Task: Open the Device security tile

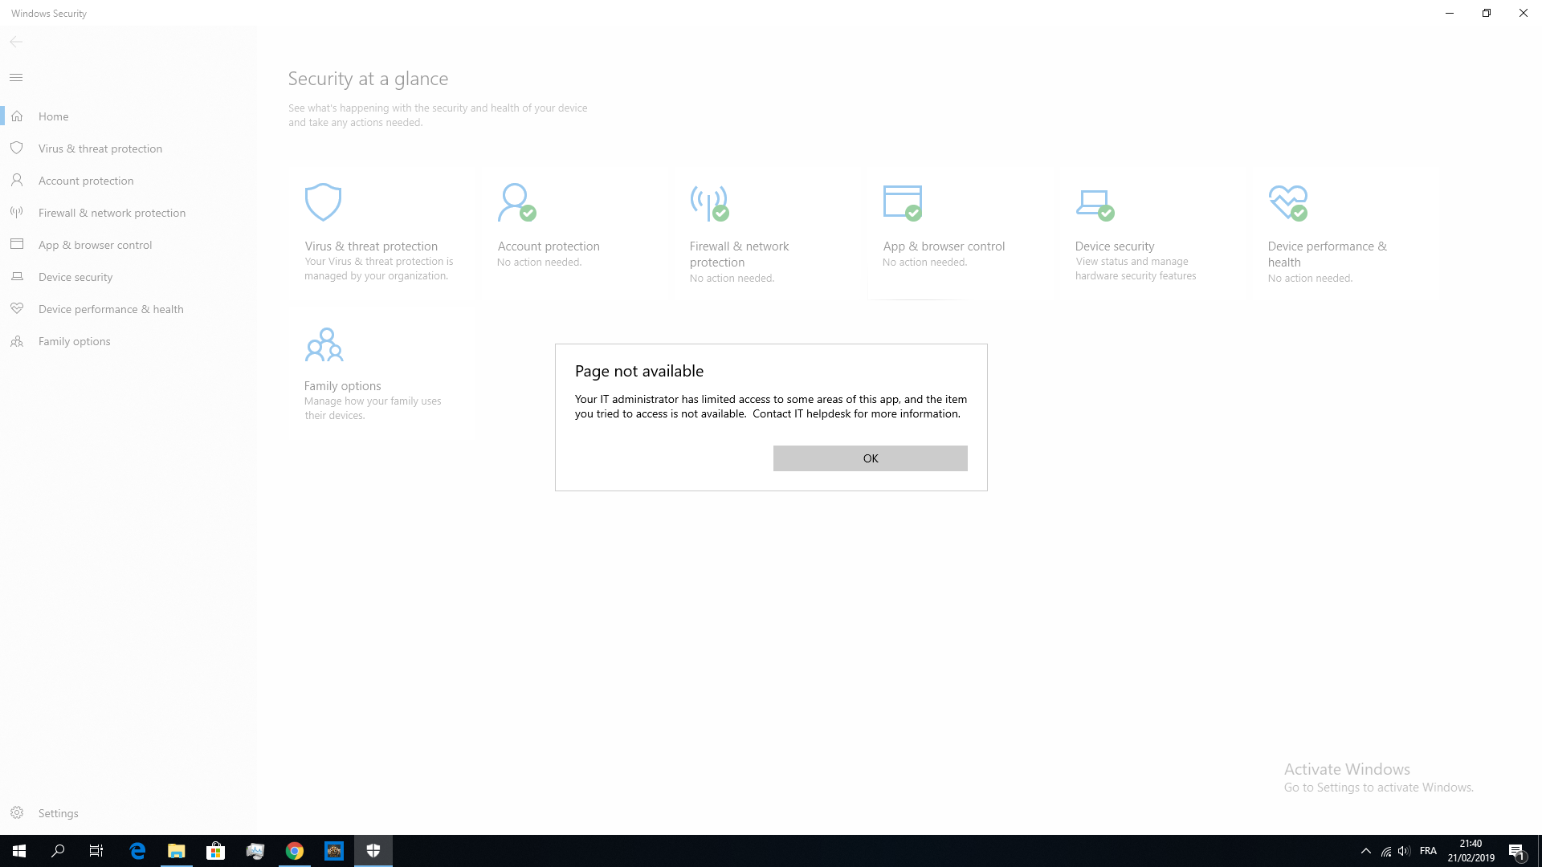Action: click(1114, 246)
